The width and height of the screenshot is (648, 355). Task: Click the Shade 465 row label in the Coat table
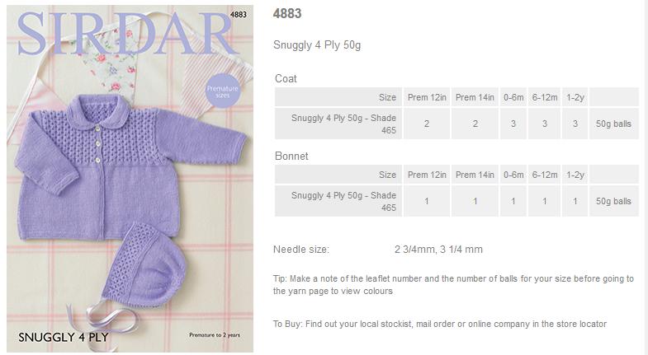[x=343, y=124]
